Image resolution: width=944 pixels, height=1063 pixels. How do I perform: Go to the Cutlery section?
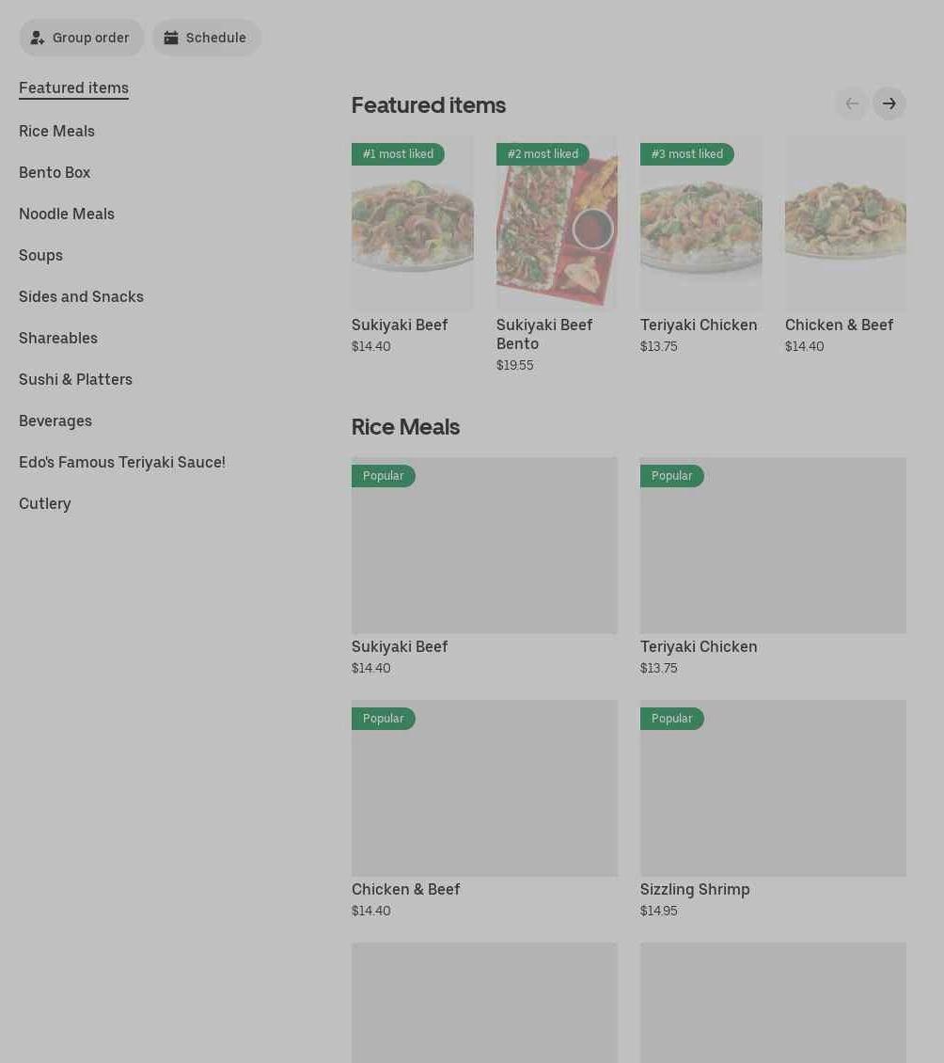tap(45, 503)
